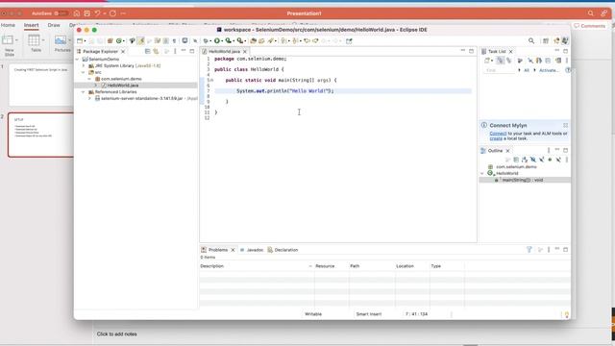Toggle Hide Non-Public Members in Outline toolbar

550,160
